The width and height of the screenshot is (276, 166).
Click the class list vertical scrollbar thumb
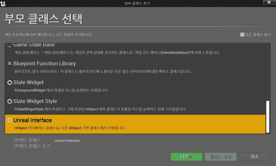tap(268, 117)
